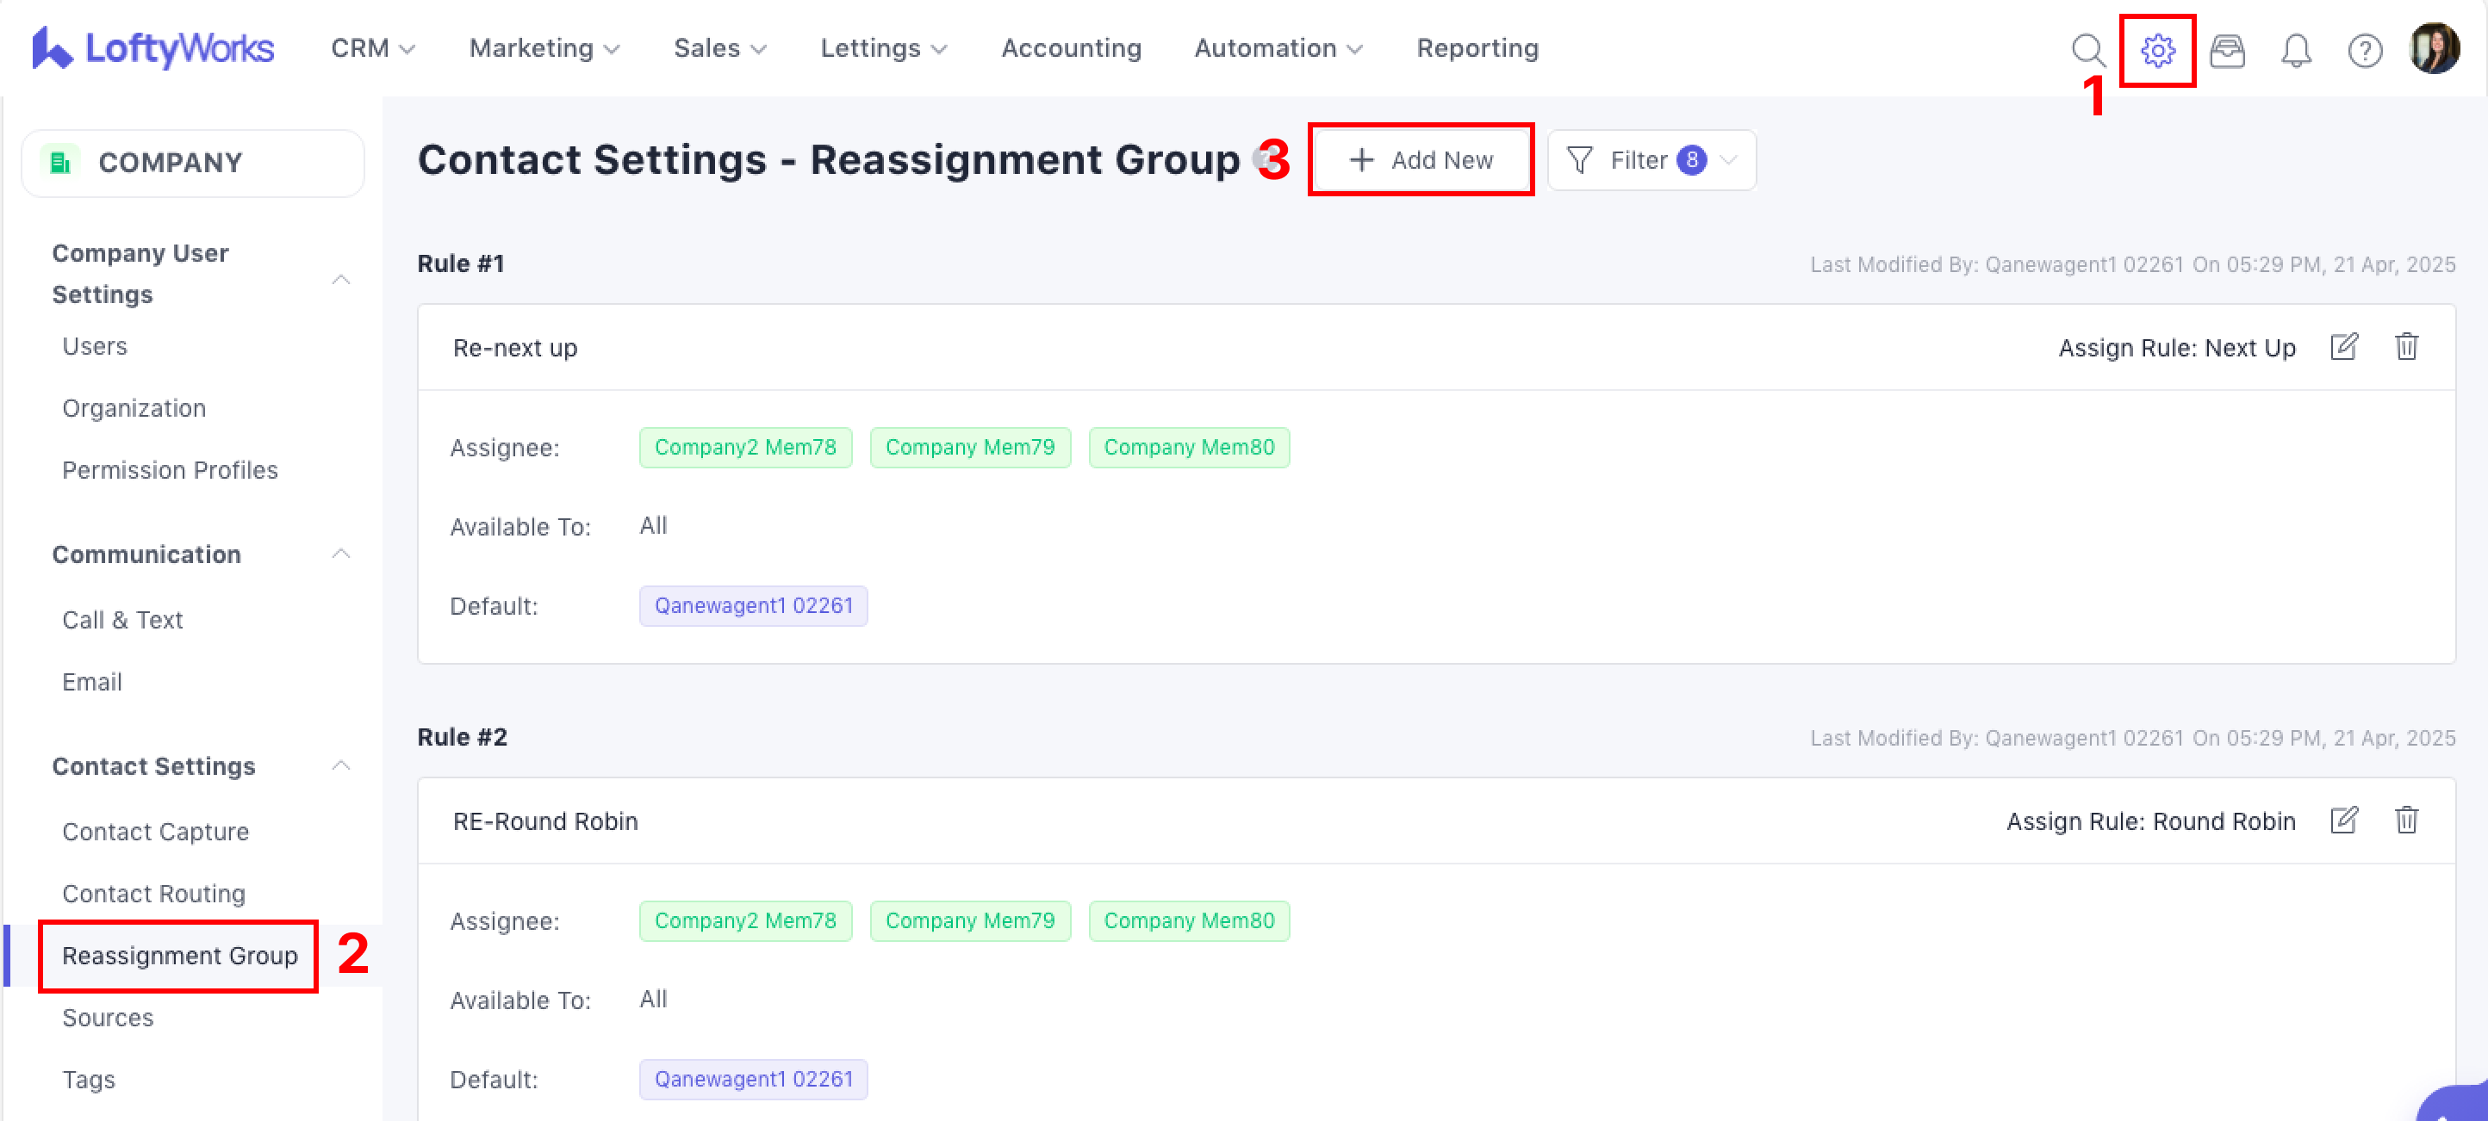Open the inbox tray icon

click(x=2226, y=50)
